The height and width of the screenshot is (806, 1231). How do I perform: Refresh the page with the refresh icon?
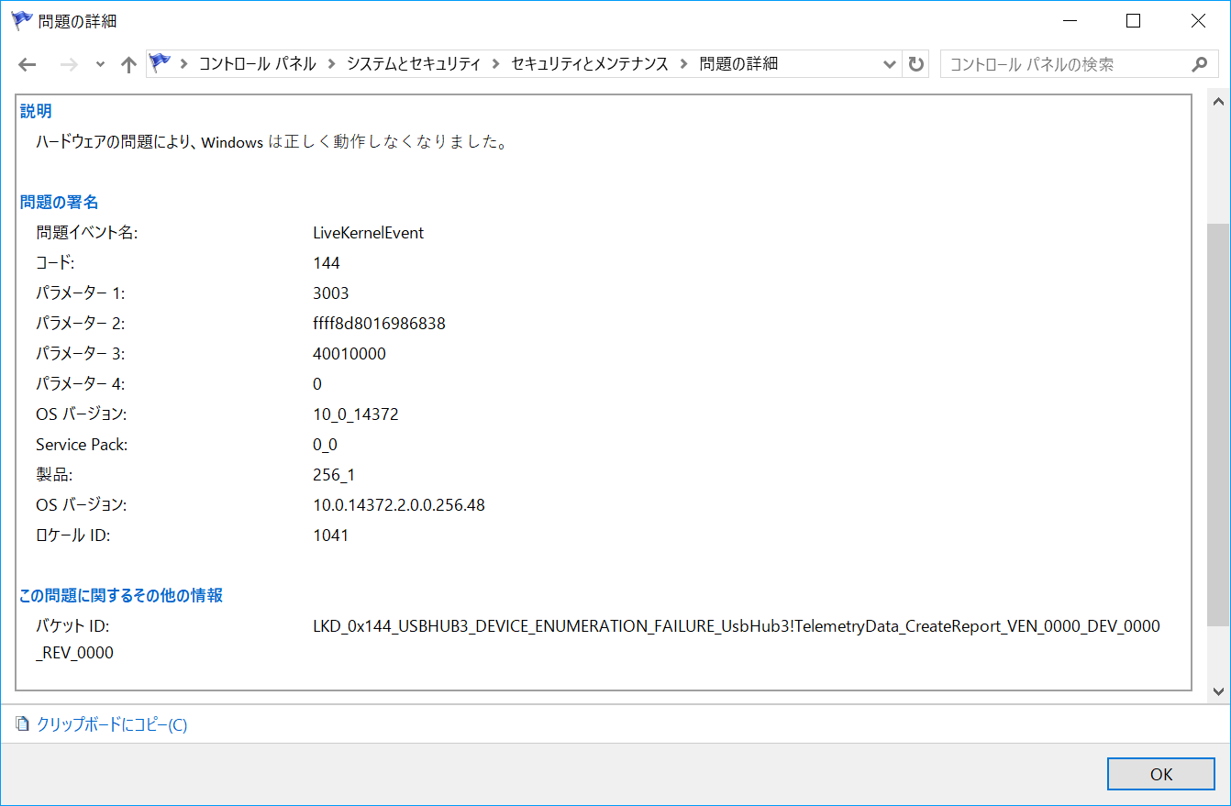pos(915,63)
